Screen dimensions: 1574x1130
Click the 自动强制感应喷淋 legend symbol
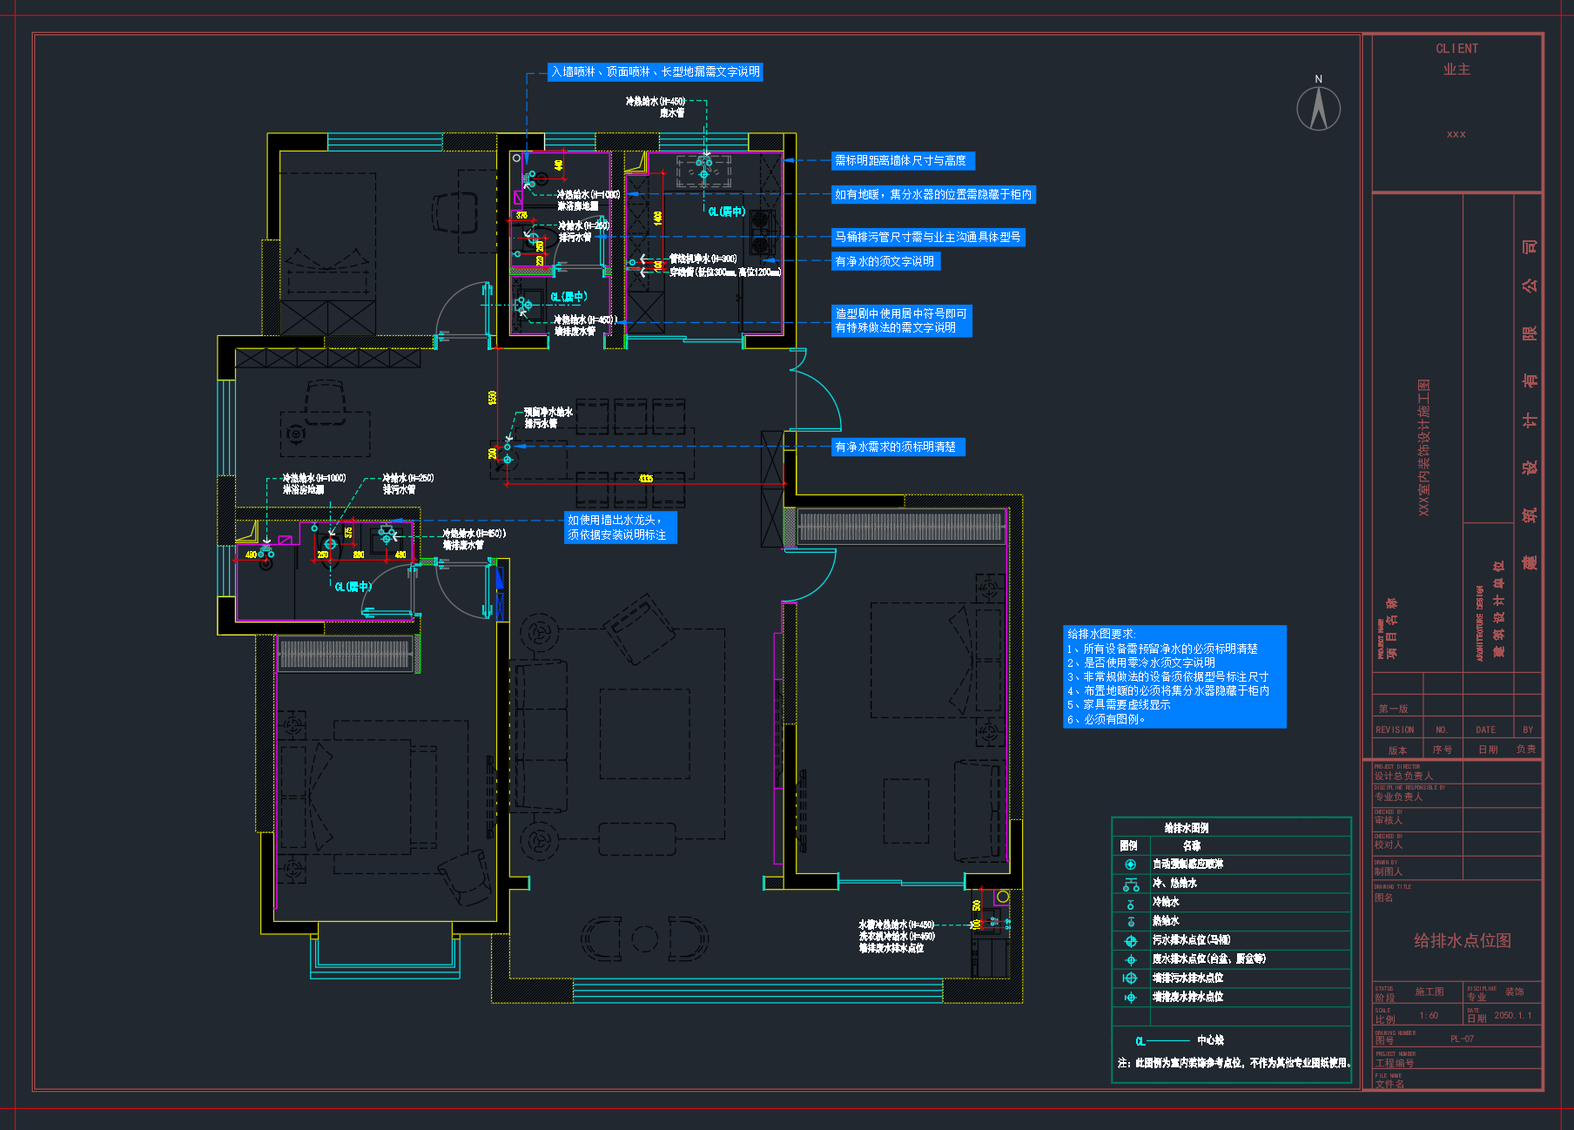point(1130,864)
